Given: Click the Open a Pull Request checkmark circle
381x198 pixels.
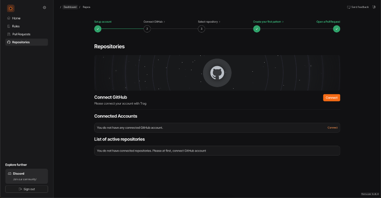Looking at the screenshot, I should point(337,29).
